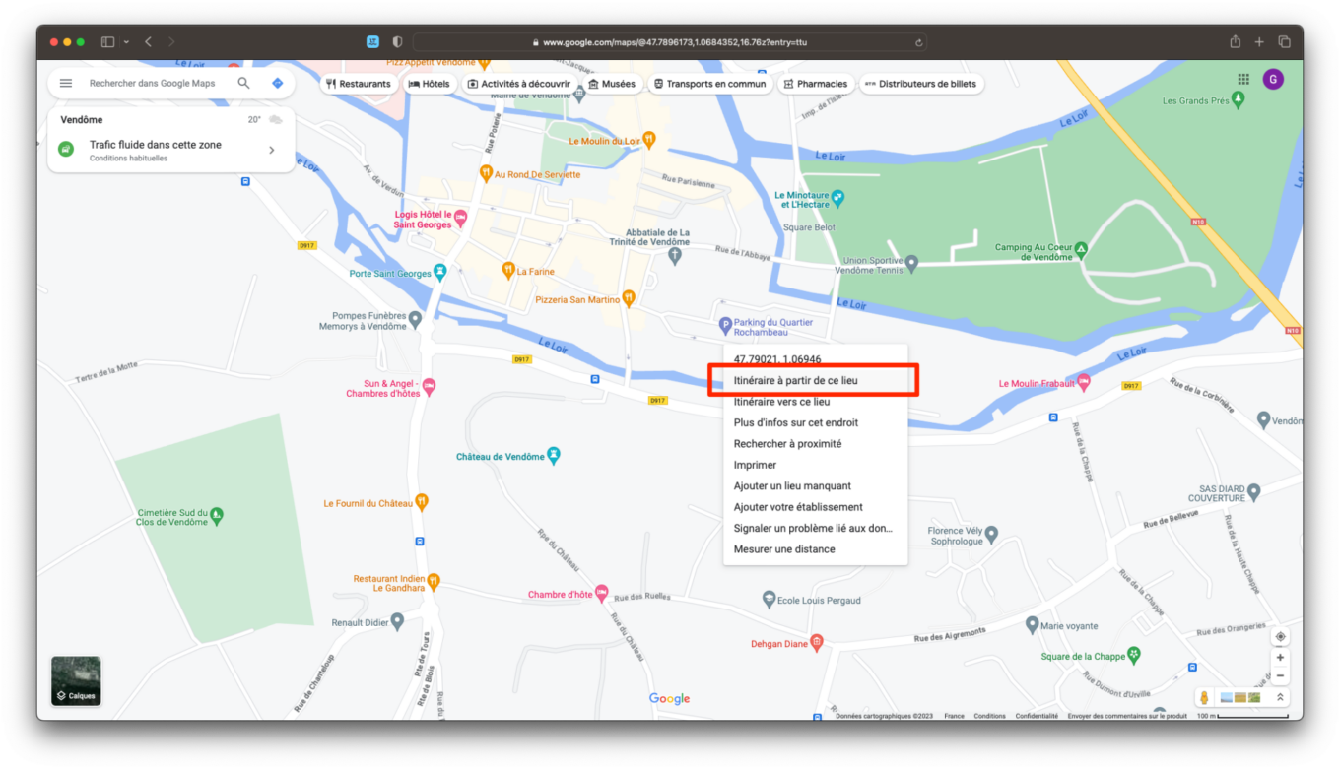Click the Safari address bar URL
Image resolution: width=1340 pixels, height=769 pixels.
(669, 42)
